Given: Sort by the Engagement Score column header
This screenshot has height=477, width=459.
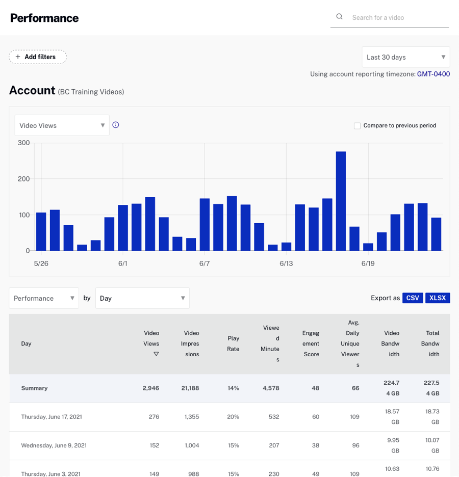Looking at the screenshot, I should [x=311, y=343].
